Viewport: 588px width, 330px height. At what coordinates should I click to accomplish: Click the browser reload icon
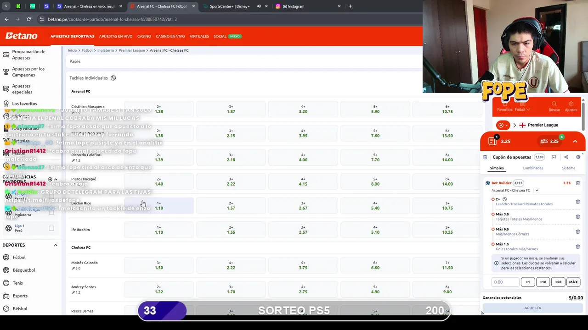pyautogui.click(x=28, y=19)
